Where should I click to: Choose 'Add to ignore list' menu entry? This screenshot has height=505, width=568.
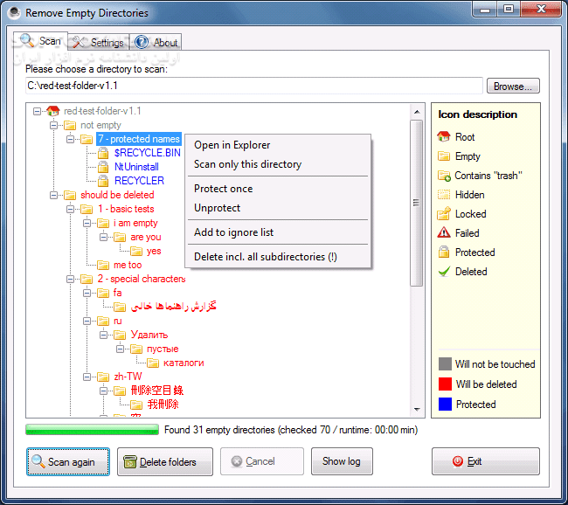pos(278,232)
